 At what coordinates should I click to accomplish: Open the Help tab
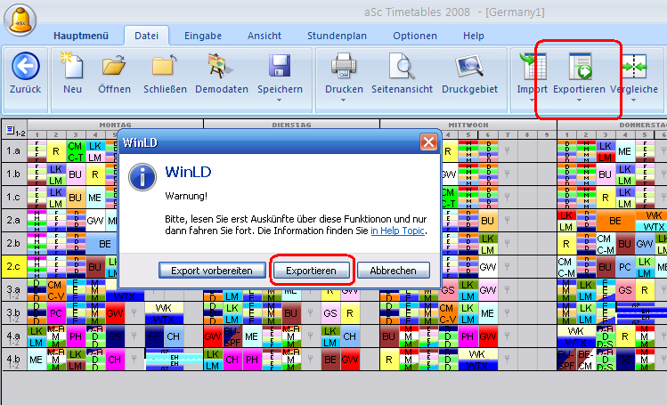pyautogui.click(x=474, y=36)
